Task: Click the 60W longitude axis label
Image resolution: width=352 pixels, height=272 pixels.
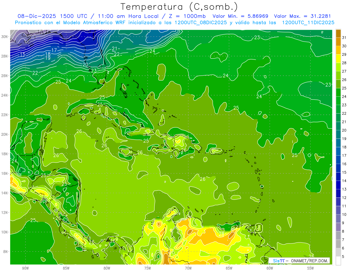Action: [270, 268]
